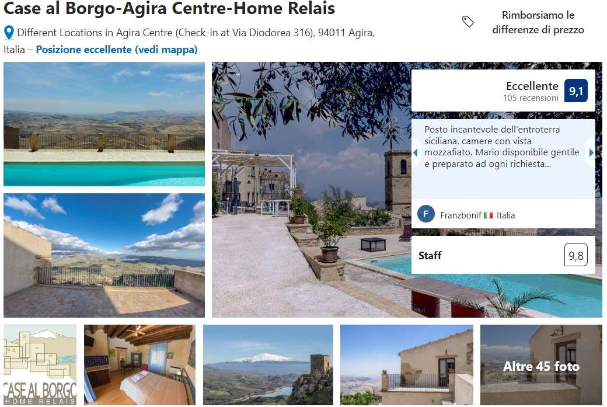The width and height of the screenshot is (607, 407).
Task: Click the blue location pin icon
Action: pyautogui.click(x=9, y=33)
